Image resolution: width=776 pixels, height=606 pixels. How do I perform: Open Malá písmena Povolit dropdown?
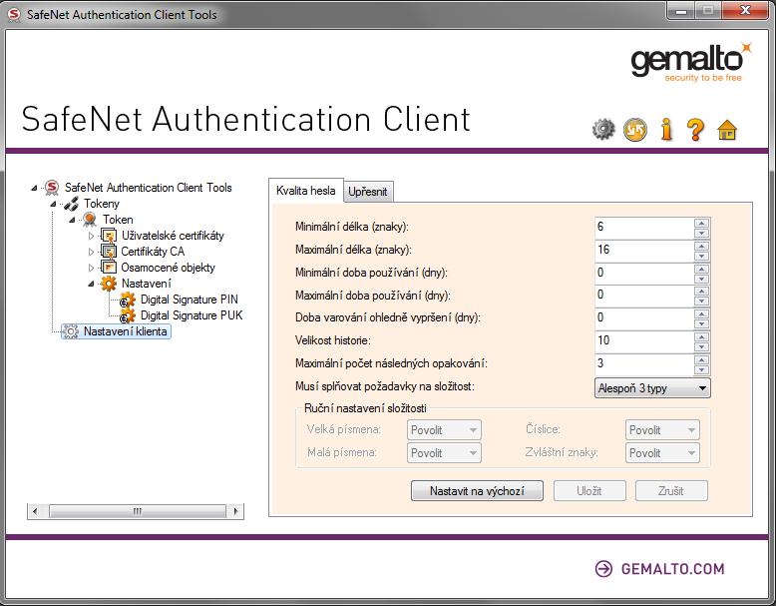[444, 453]
